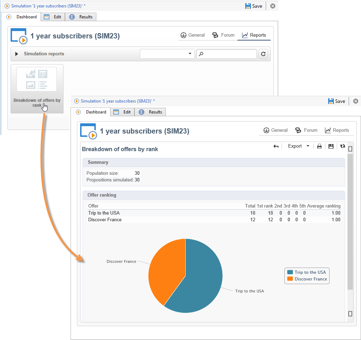This screenshot has height=340, width=361.
Task: Click the floppy-disk save icon in the report toolbar
Action: (x=331, y=146)
